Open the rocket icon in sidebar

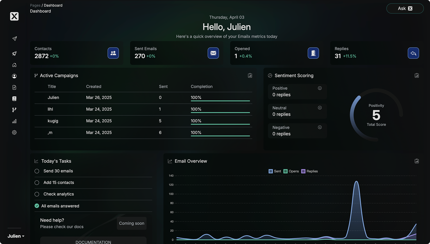click(x=14, y=53)
